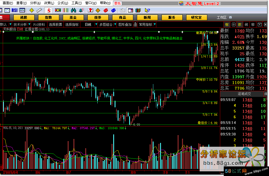269x176 pixels.
Task: Click the 选择股票 button
Action: coord(55,24)
